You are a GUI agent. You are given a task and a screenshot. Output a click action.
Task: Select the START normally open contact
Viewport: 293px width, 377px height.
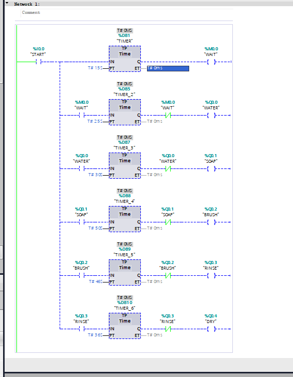(x=39, y=62)
